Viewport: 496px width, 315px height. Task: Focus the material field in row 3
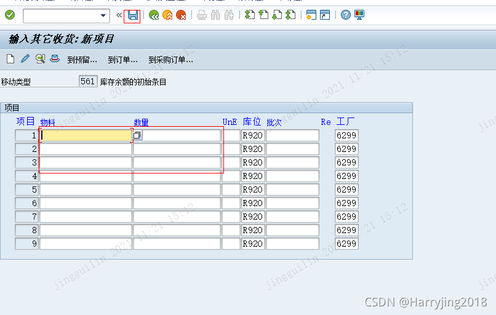(86, 162)
